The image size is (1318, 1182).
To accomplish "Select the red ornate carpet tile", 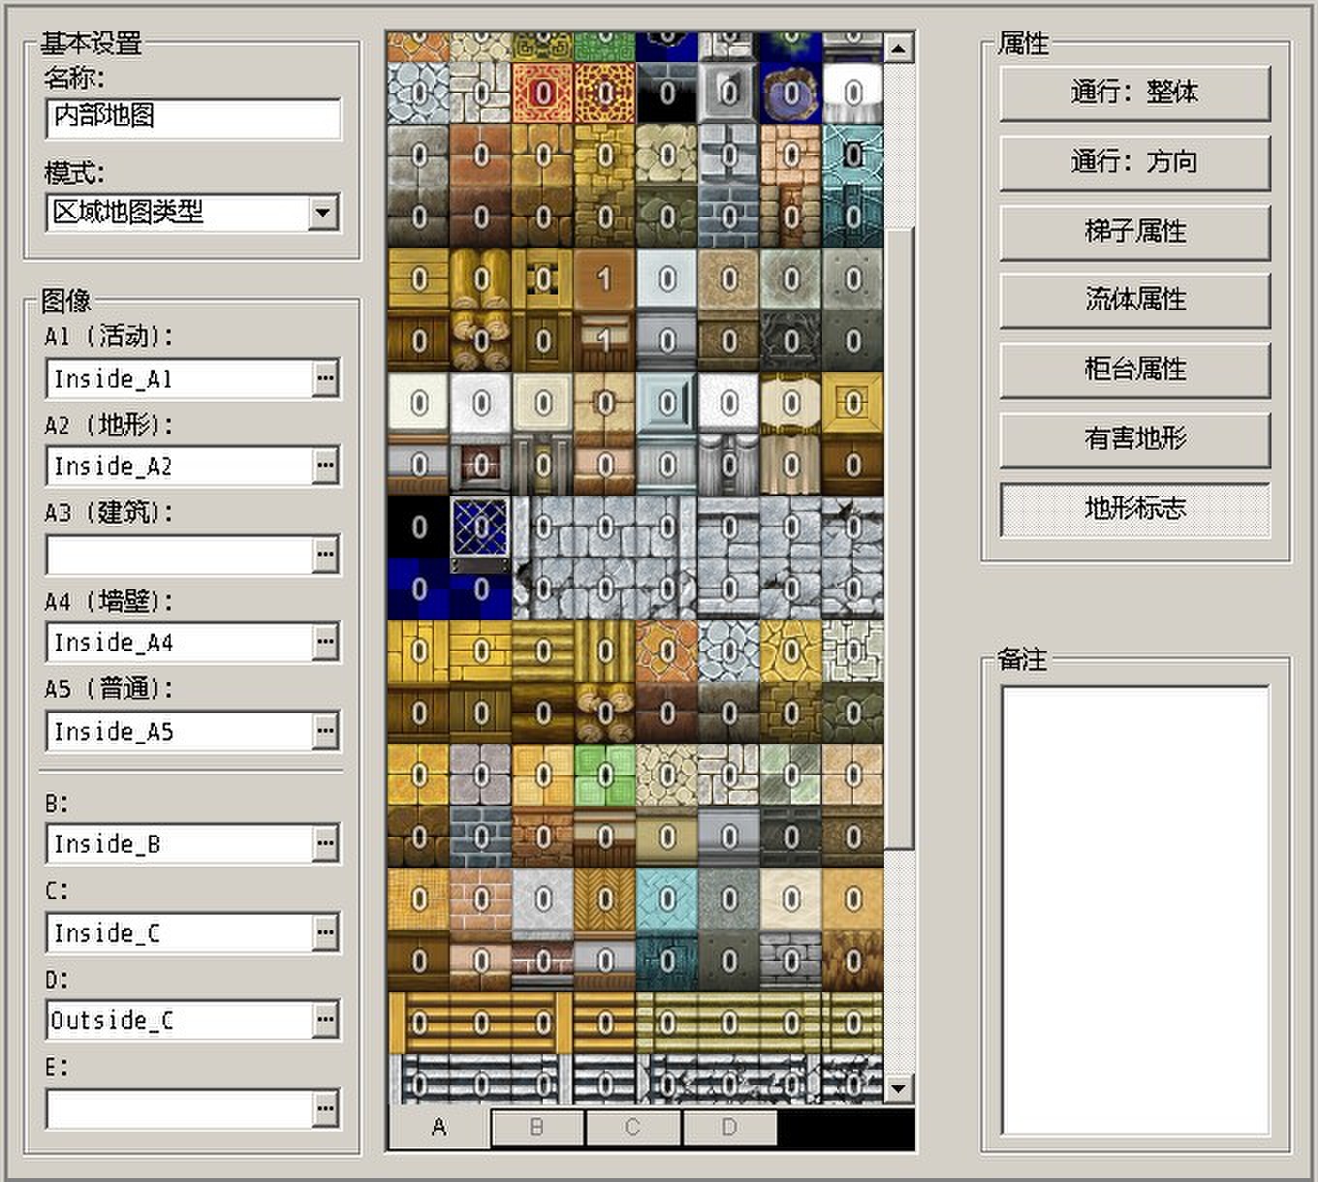I will pyautogui.click(x=543, y=93).
